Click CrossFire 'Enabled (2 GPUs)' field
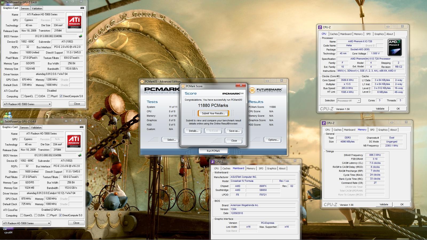427x240 pixels. [51, 210]
